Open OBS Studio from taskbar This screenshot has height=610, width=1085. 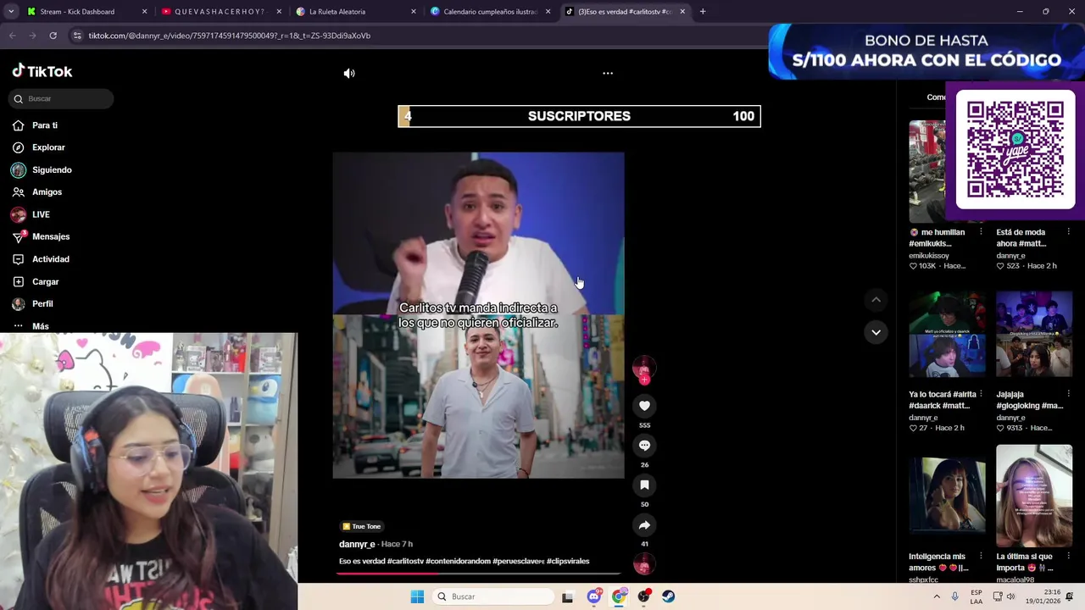point(644,596)
